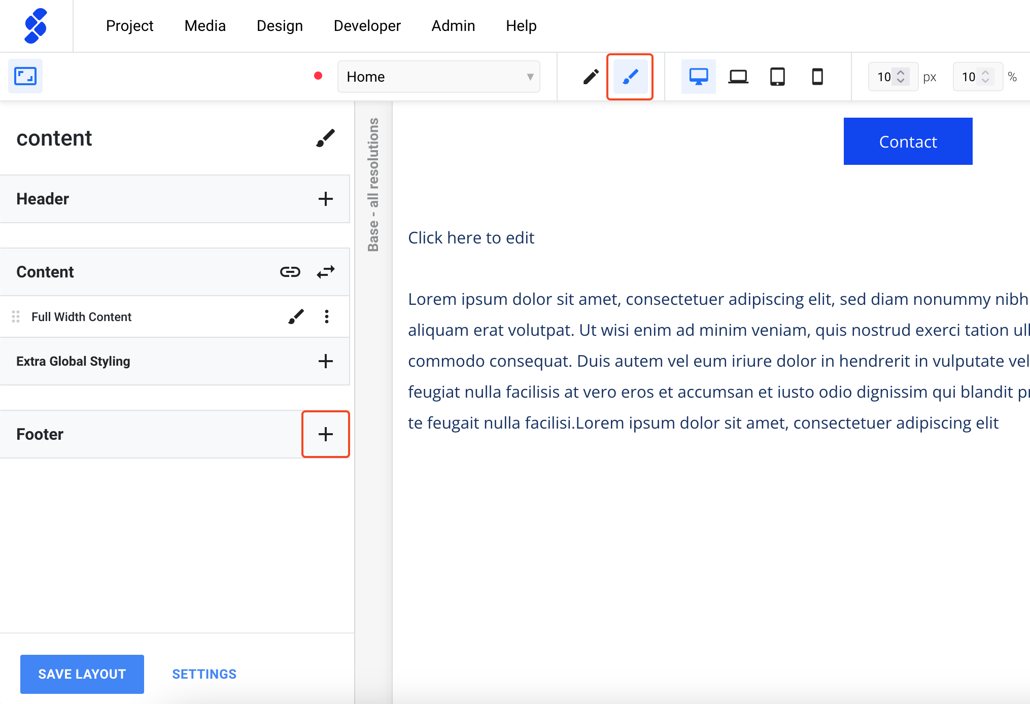Click the Save Layout button

coord(82,674)
